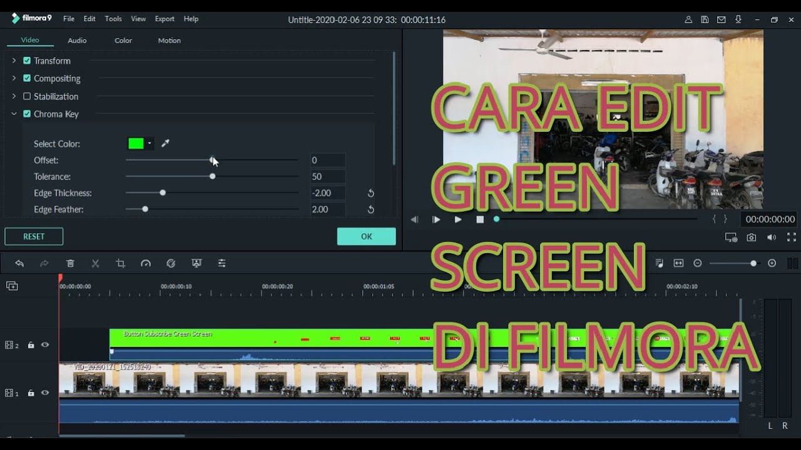This screenshot has width=801, height=450.
Task: Open the File menu
Action: tap(69, 19)
